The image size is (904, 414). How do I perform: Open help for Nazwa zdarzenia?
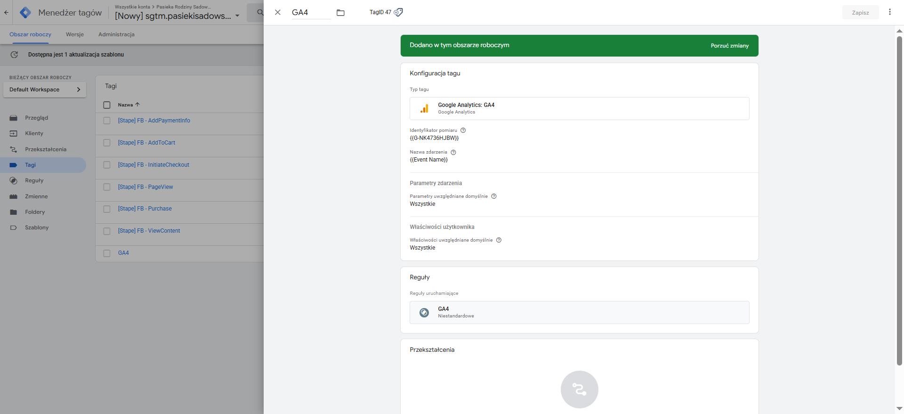pyautogui.click(x=453, y=152)
